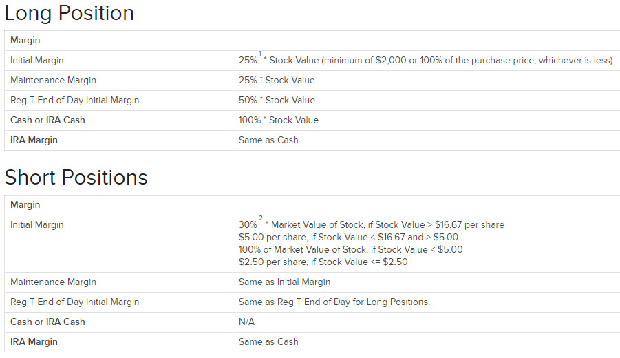Click the "$5.00 per share" rule line
This screenshot has width=620, height=358.
click(348, 238)
